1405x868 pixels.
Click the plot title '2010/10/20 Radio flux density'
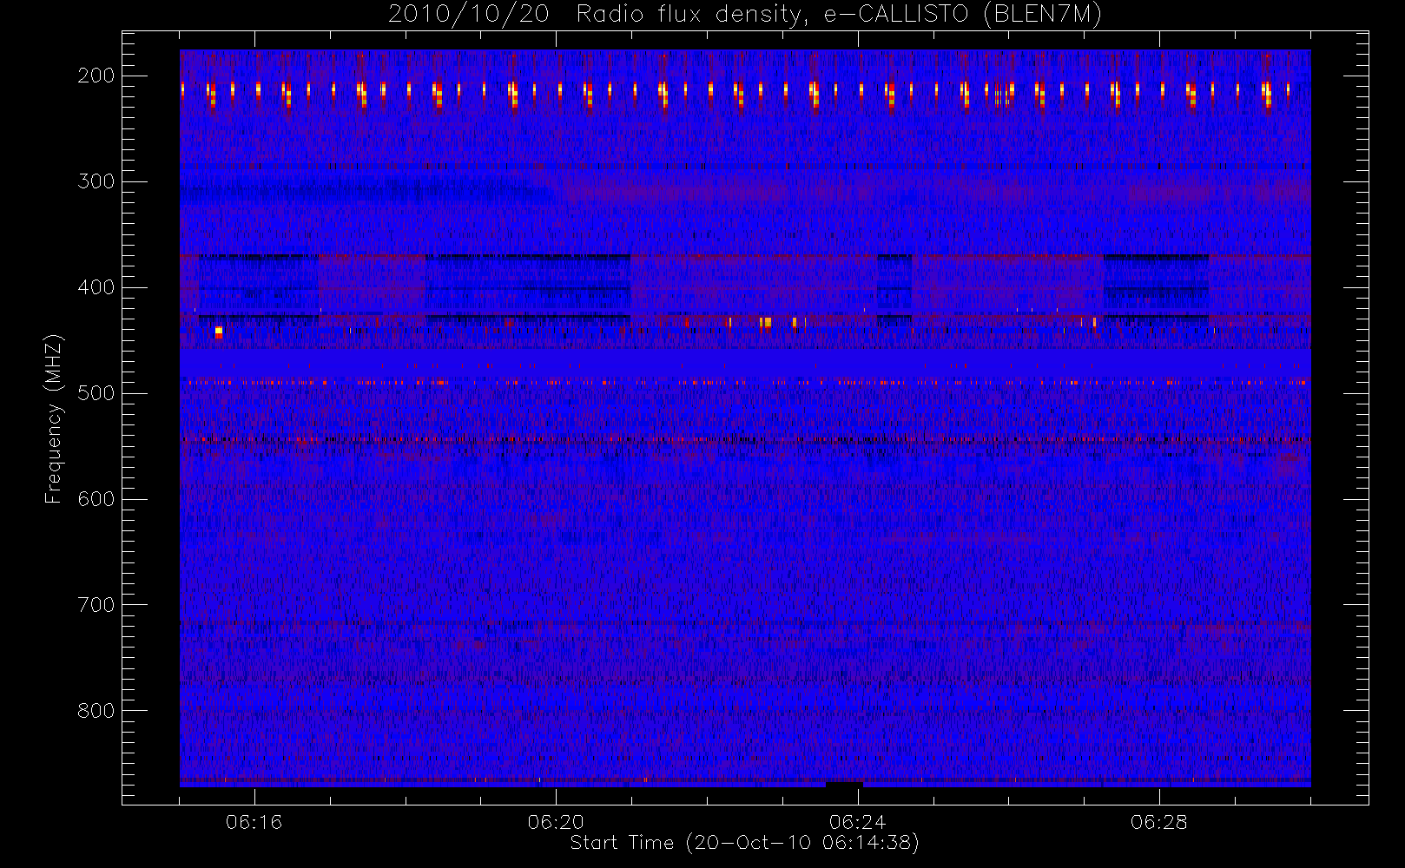coord(745,15)
